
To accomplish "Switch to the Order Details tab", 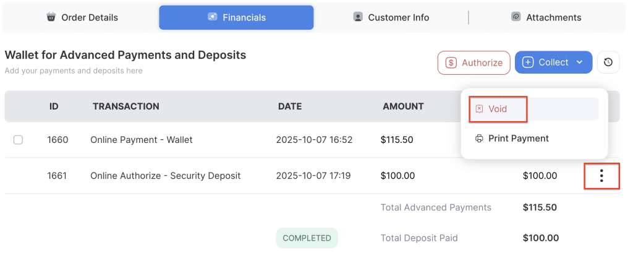I will coord(82,17).
